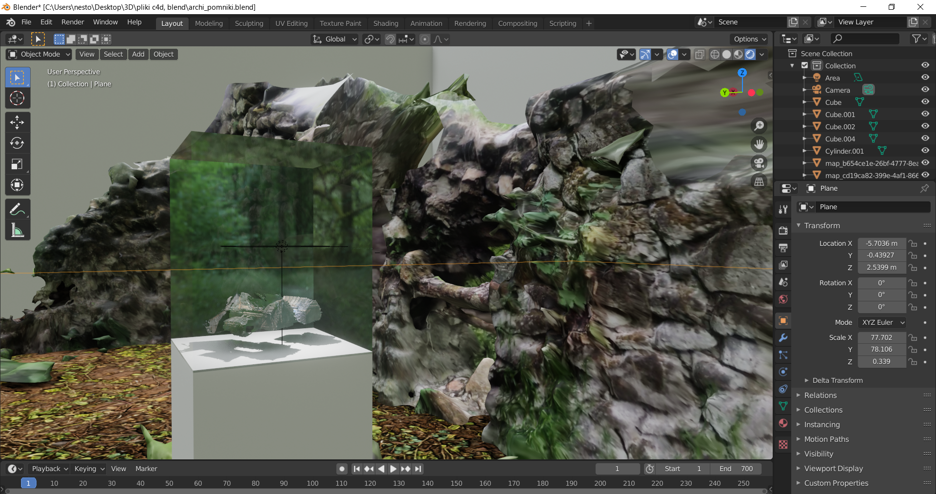The image size is (936, 494).
Task: Open the Render menu
Action: point(72,22)
